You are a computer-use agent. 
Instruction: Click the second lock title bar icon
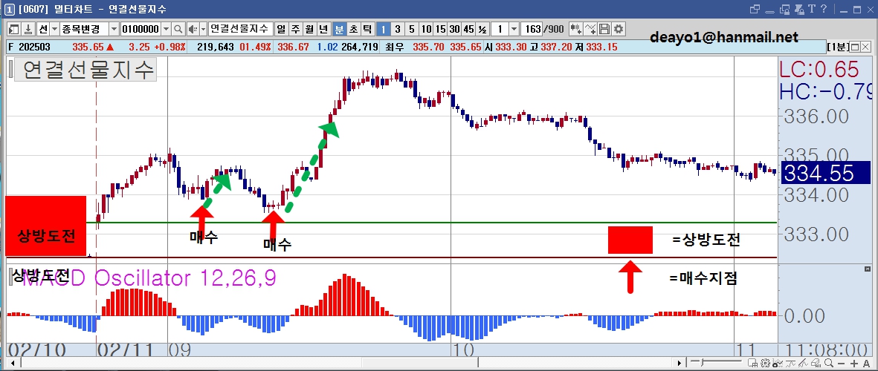(x=800, y=9)
